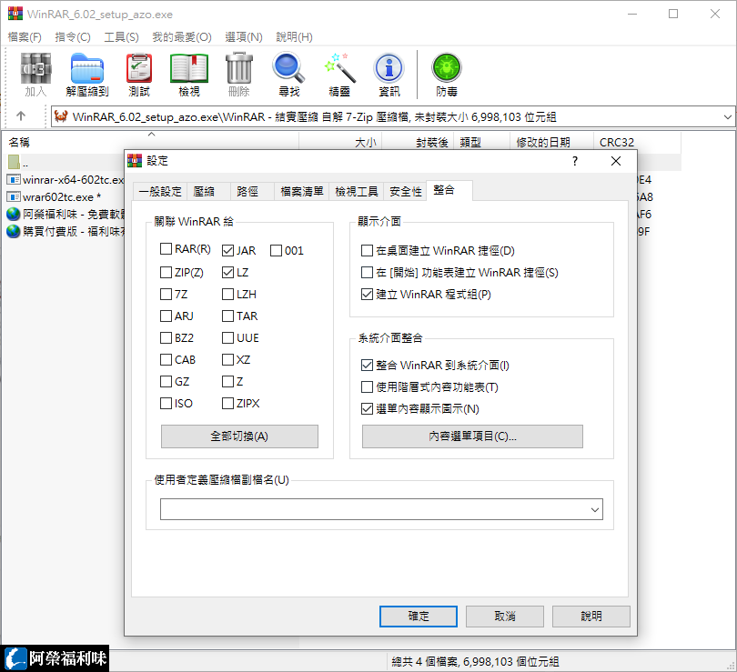Close the 設定 settings dialog
The width and height of the screenshot is (737, 672).
tap(616, 161)
